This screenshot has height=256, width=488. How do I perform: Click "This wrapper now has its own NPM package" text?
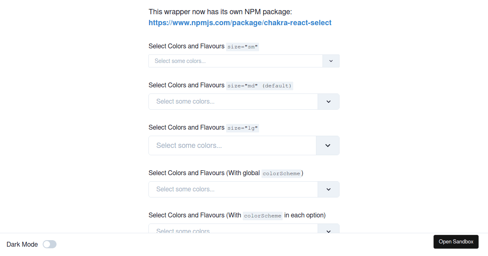[x=220, y=12]
